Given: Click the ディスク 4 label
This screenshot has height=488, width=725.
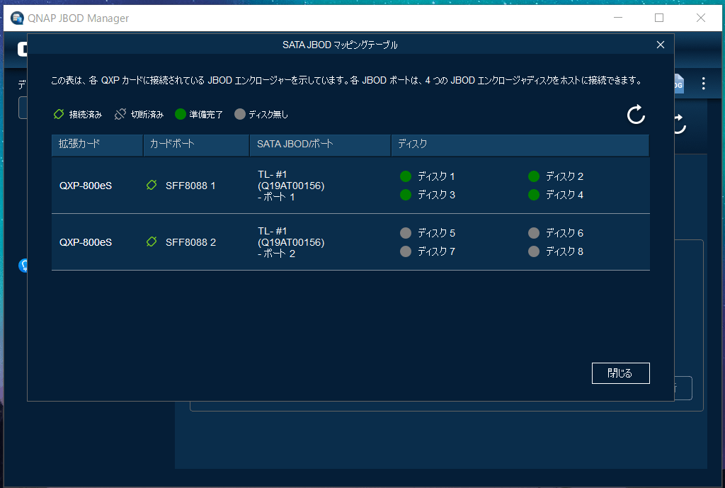Looking at the screenshot, I should click(564, 195).
